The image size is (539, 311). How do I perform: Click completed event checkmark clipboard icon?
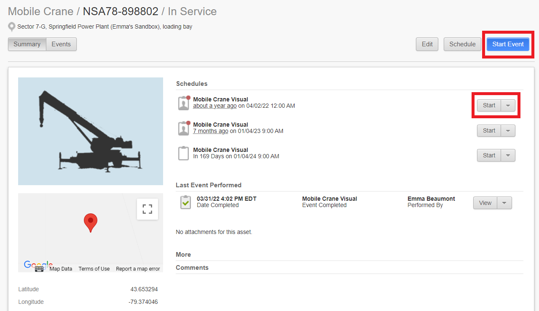point(185,202)
